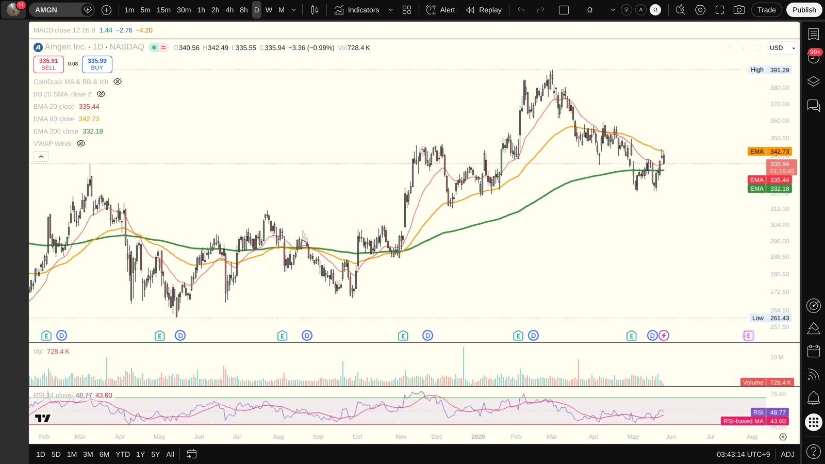Screen dimensions: 825x464
Task: Open the target hotlist icon in sidebar
Action: (x=814, y=306)
